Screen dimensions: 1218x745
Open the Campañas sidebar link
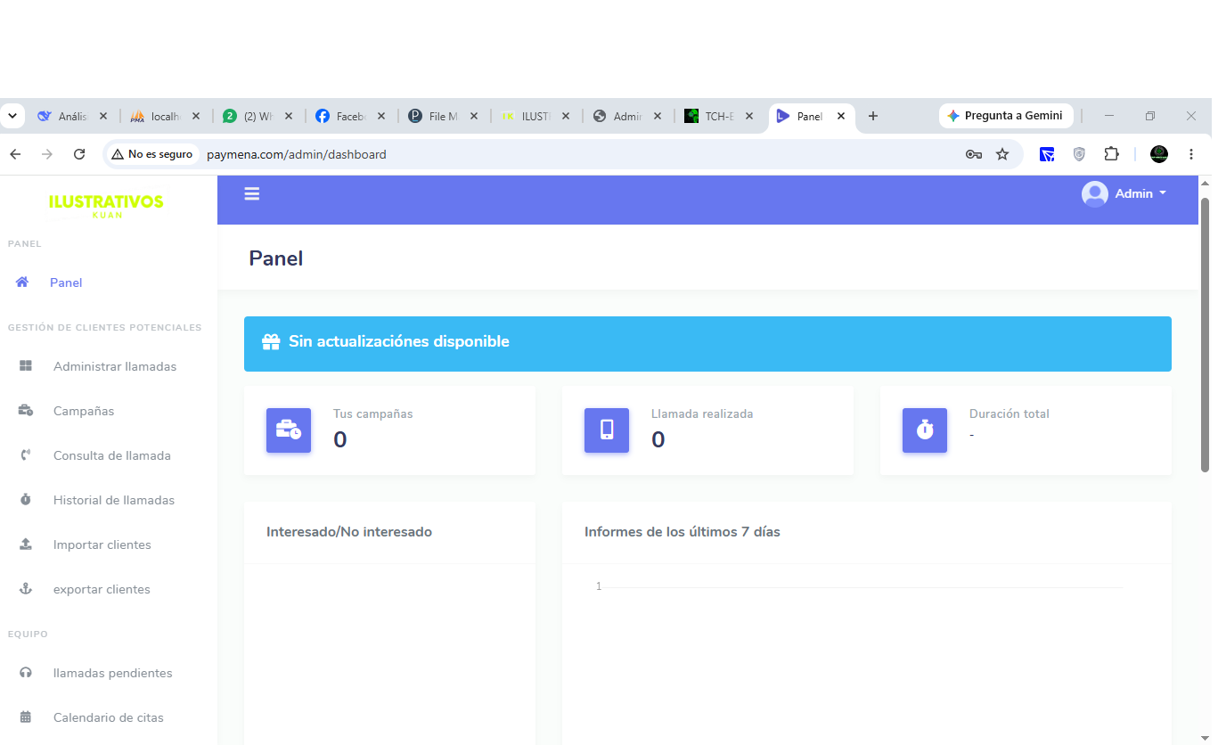click(84, 411)
